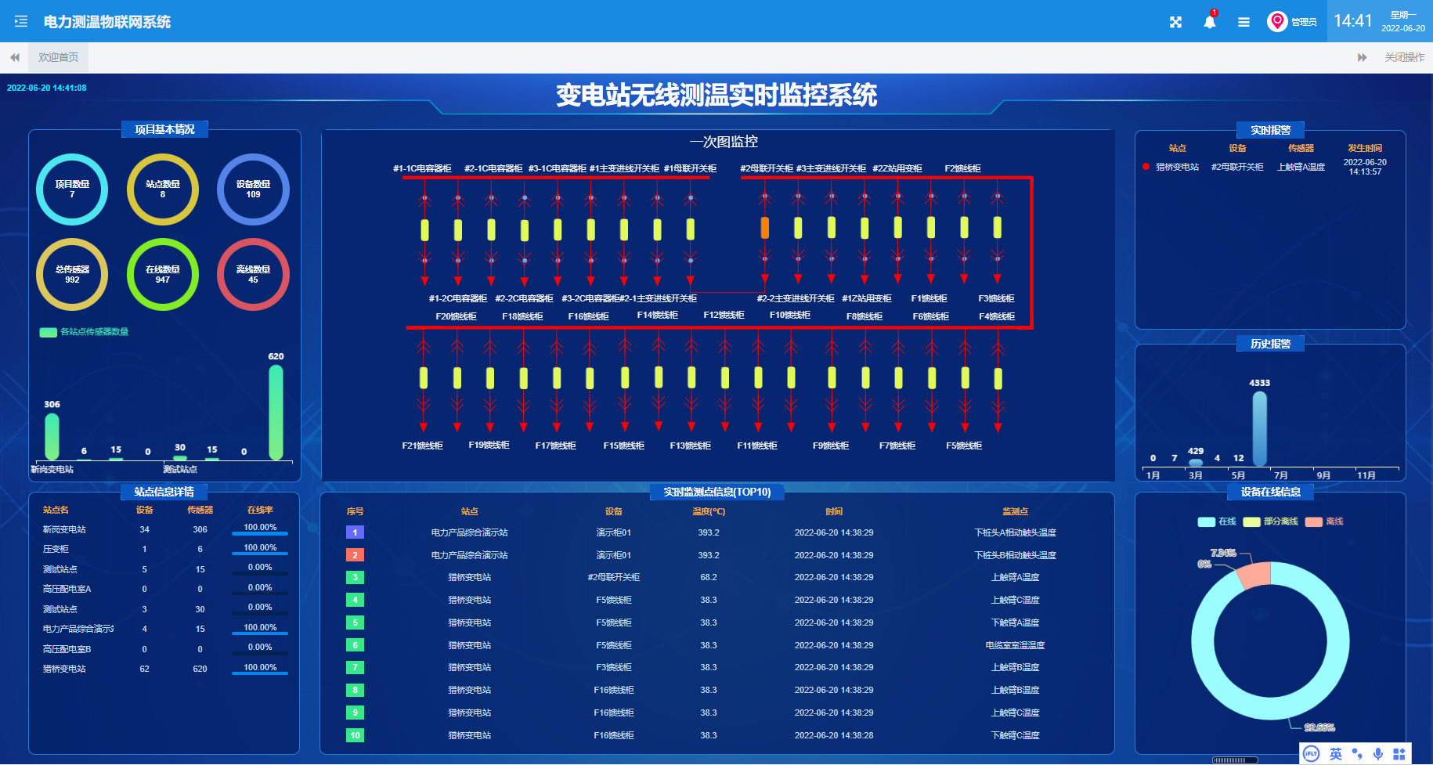Open the iFLY panel via the grid icon
The width and height of the screenshot is (1433, 765).
[1399, 753]
